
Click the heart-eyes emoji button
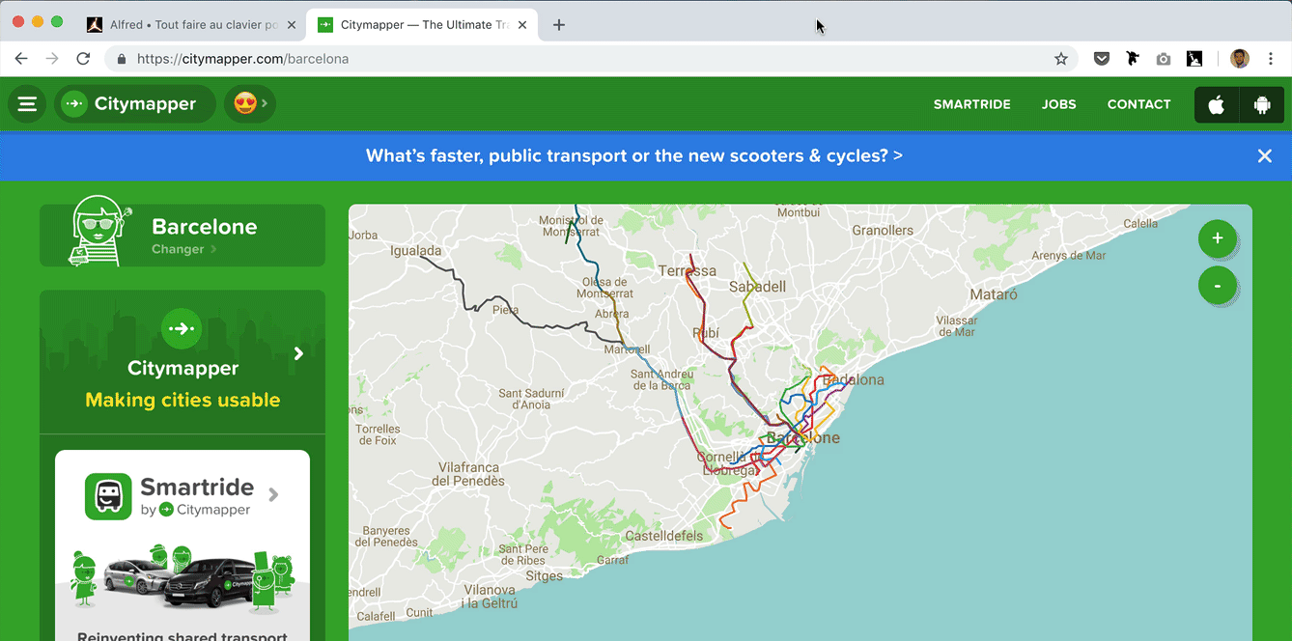coord(249,104)
